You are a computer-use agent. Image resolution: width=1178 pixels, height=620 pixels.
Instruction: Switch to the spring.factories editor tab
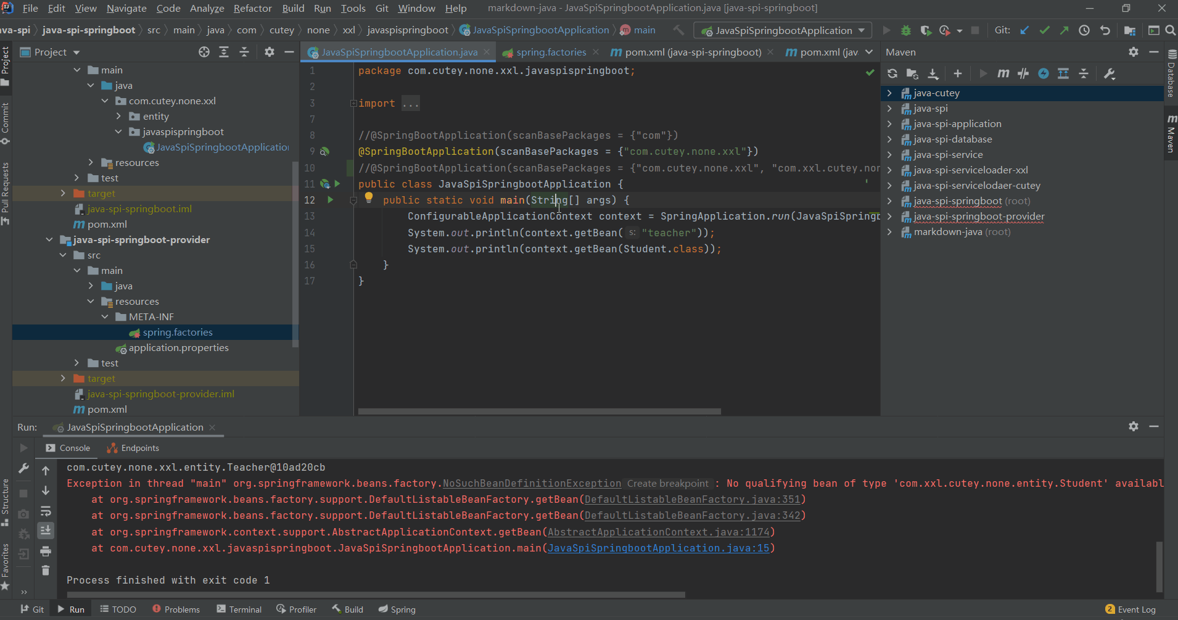(x=551, y=52)
